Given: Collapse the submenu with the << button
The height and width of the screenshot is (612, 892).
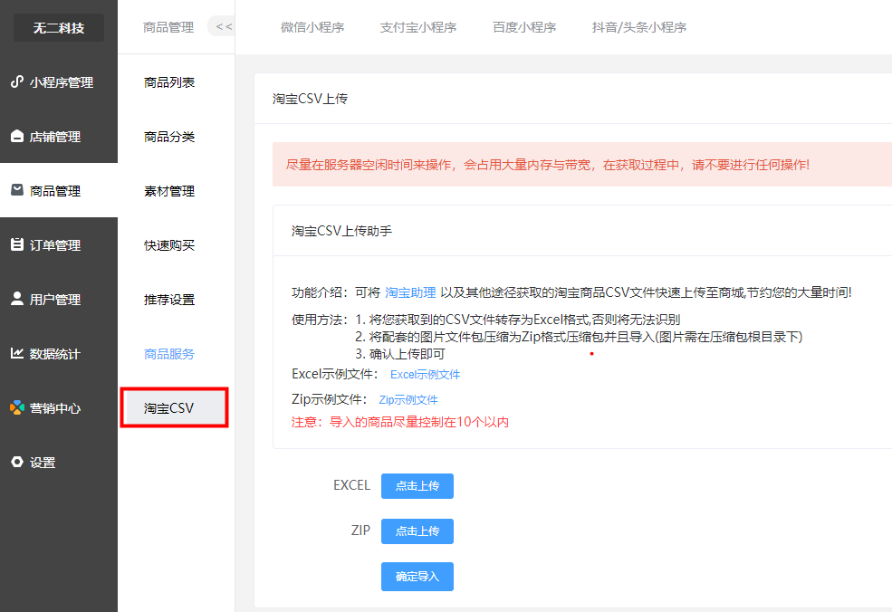Looking at the screenshot, I should (224, 27).
